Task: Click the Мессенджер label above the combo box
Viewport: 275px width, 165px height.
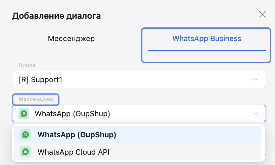Action: (x=36, y=99)
